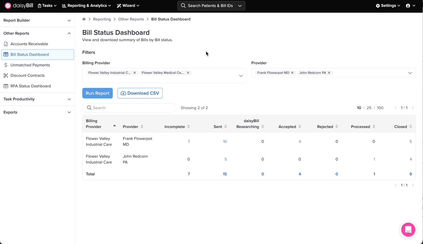This screenshot has height=244, width=423.
Task: Open the Tasks menu
Action: click(47, 6)
